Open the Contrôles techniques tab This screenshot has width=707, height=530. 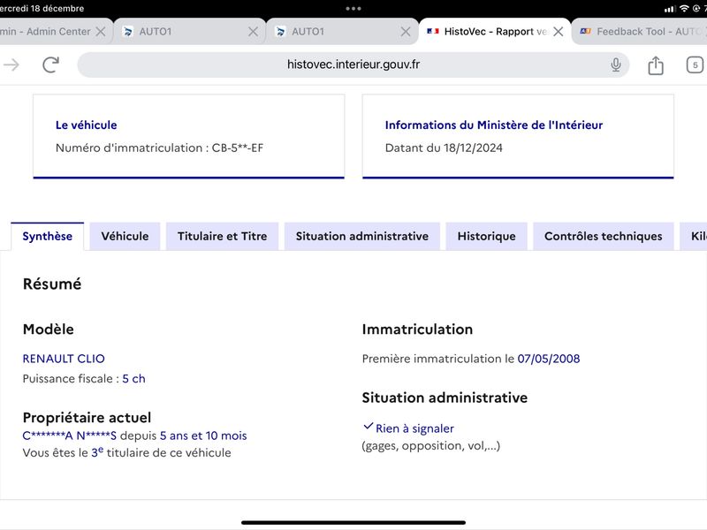pos(604,236)
